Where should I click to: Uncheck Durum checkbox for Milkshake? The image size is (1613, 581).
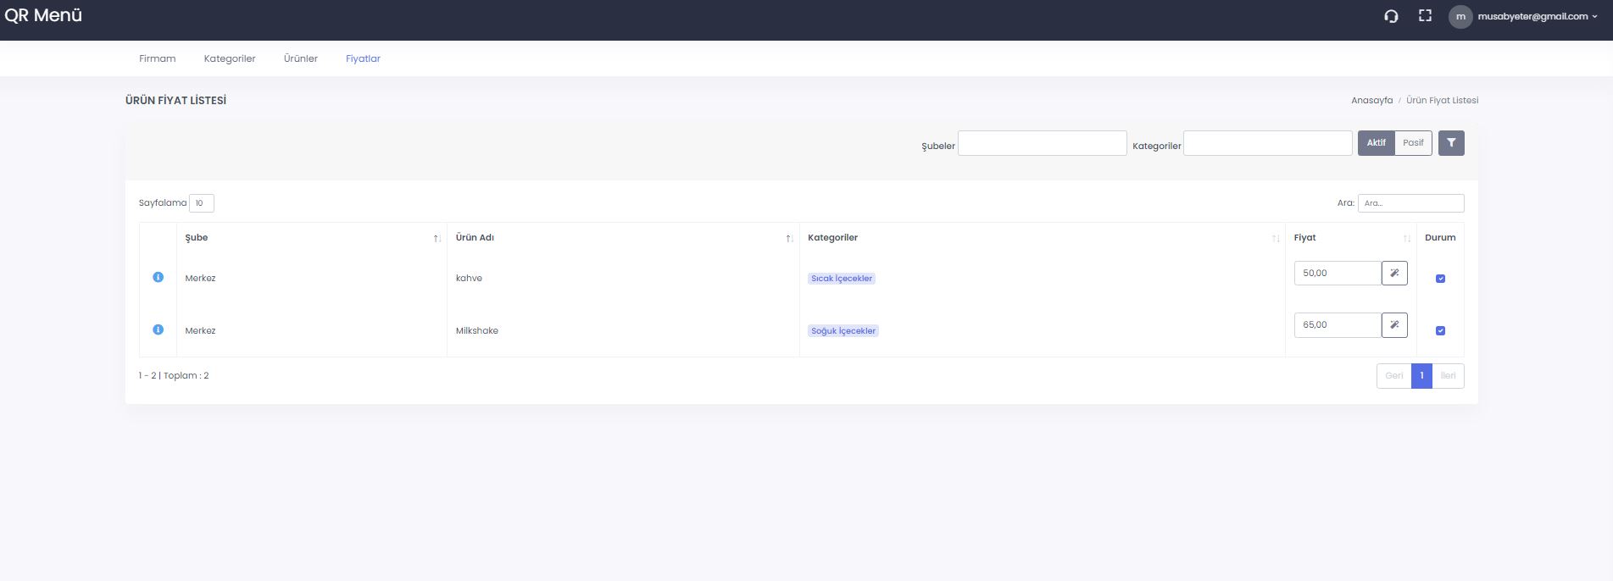1440,331
